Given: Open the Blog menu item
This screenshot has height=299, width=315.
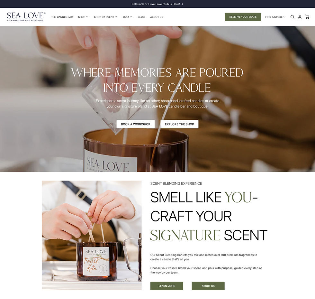Looking at the screenshot, I should [x=141, y=17].
